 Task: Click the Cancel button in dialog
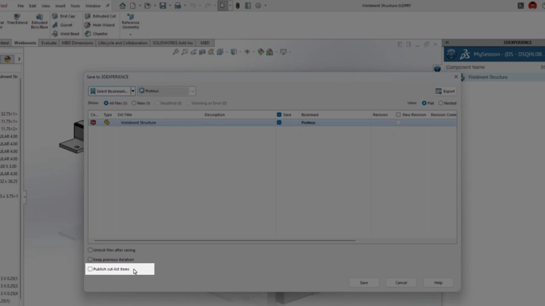[401, 283]
